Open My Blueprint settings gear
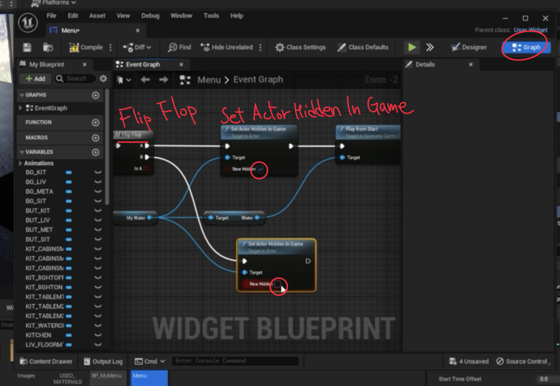This screenshot has height=386, width=560. (104, 78)
